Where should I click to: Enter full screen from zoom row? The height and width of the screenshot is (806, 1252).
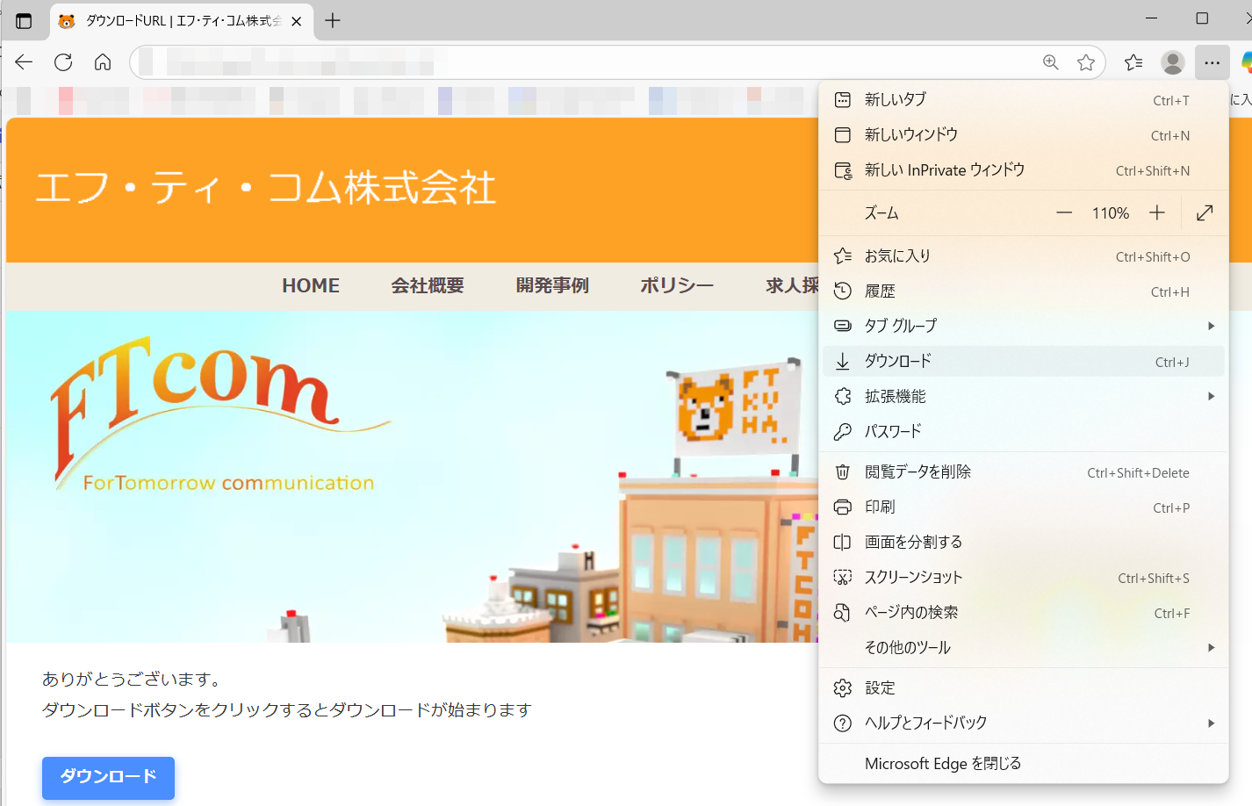1205,213
